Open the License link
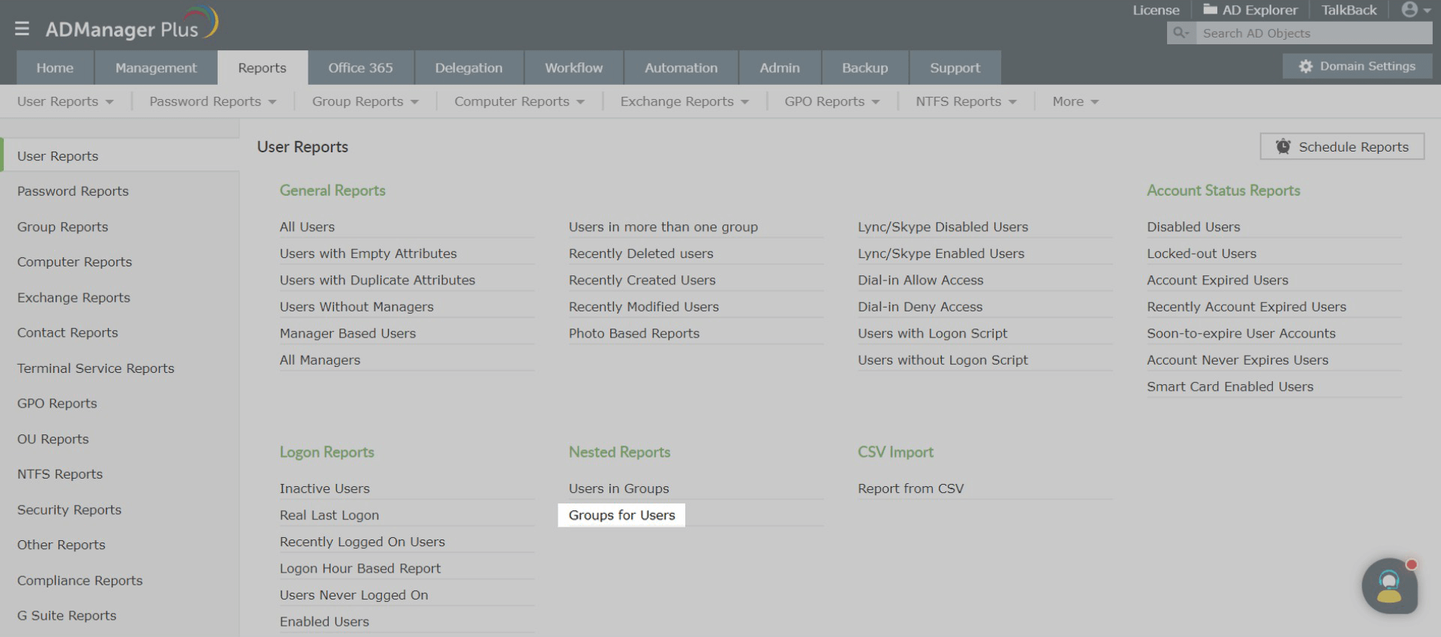The width and height of the screenshot is (1441, 637). pos(1156,10)
